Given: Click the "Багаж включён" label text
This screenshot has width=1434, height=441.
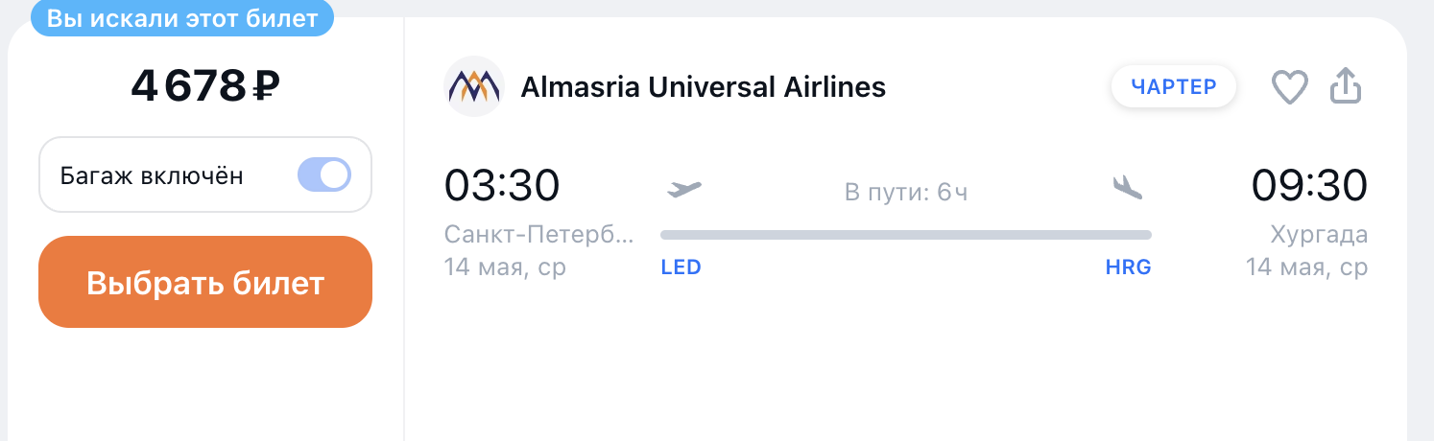Looking at the screenshot, I should (152, 175).
